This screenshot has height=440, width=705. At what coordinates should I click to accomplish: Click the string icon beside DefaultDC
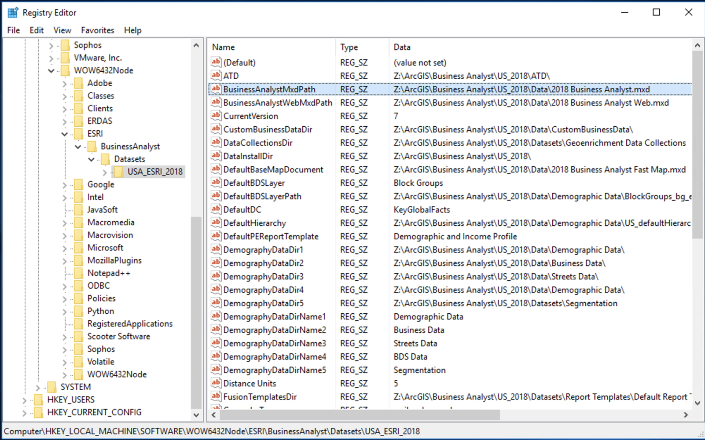216,209
